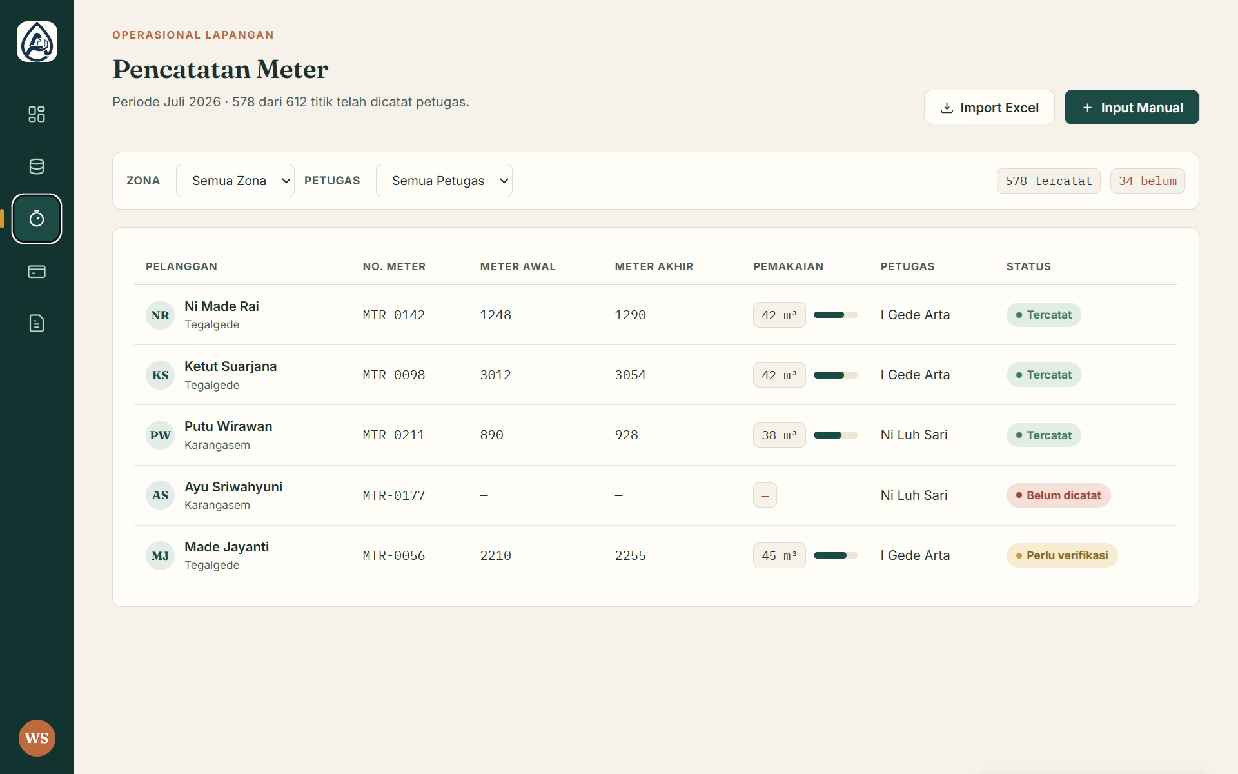Click the NR avatar of Ni Made Rai
This screenshot has height=774, width=1238.
160,315
